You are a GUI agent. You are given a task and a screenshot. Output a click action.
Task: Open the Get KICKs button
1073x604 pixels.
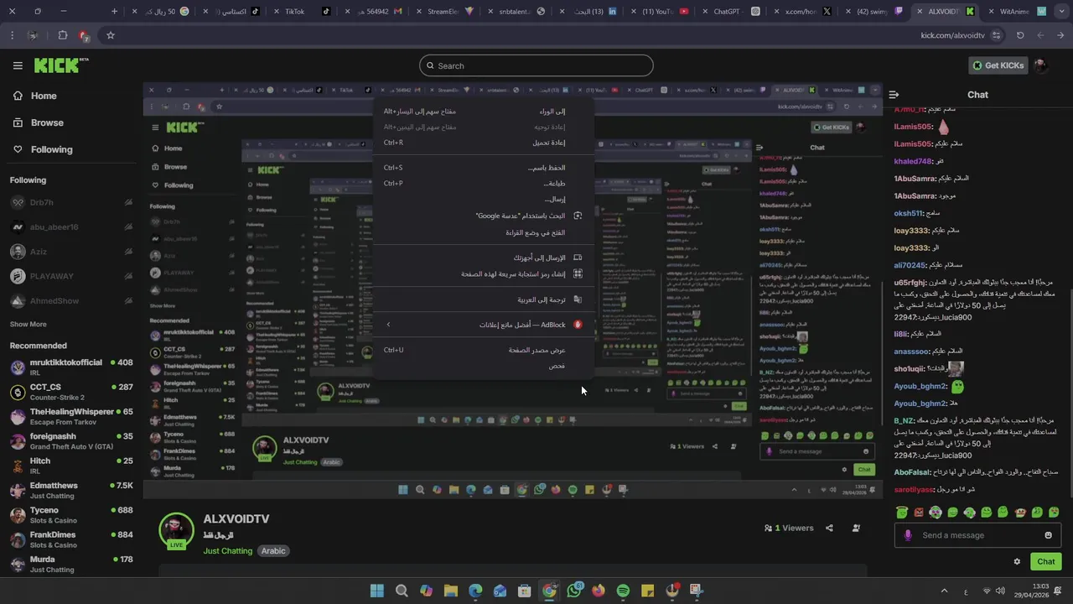[998, 65]
